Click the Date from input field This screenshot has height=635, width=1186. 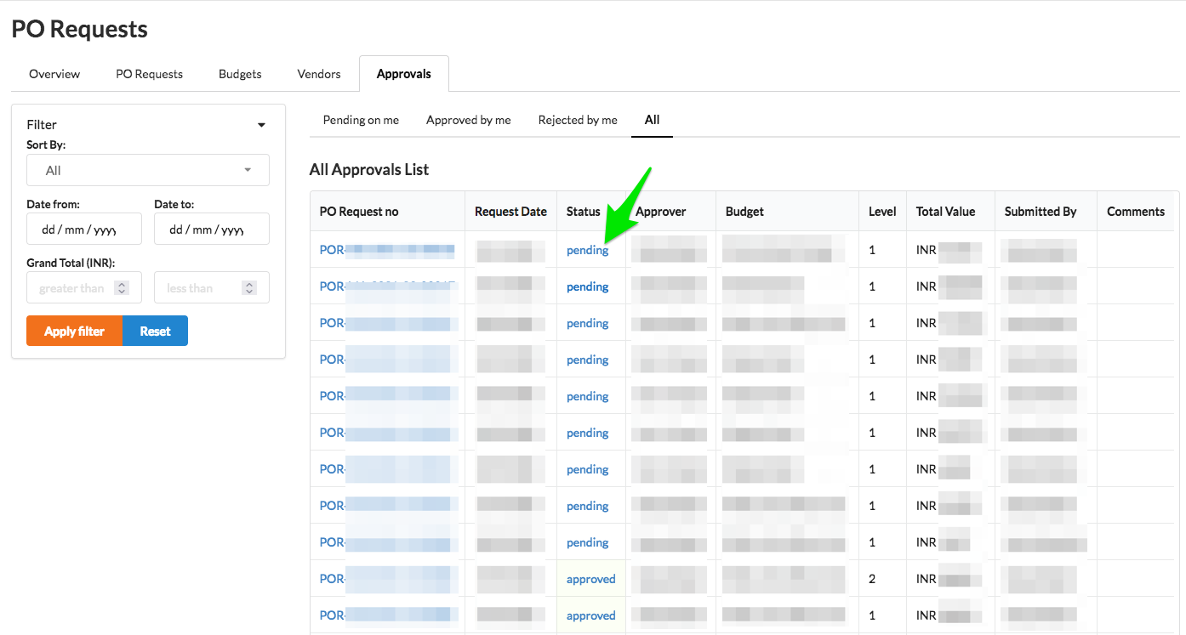84,230
